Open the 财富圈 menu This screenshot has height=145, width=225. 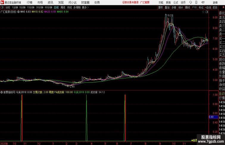pos(85,2)
